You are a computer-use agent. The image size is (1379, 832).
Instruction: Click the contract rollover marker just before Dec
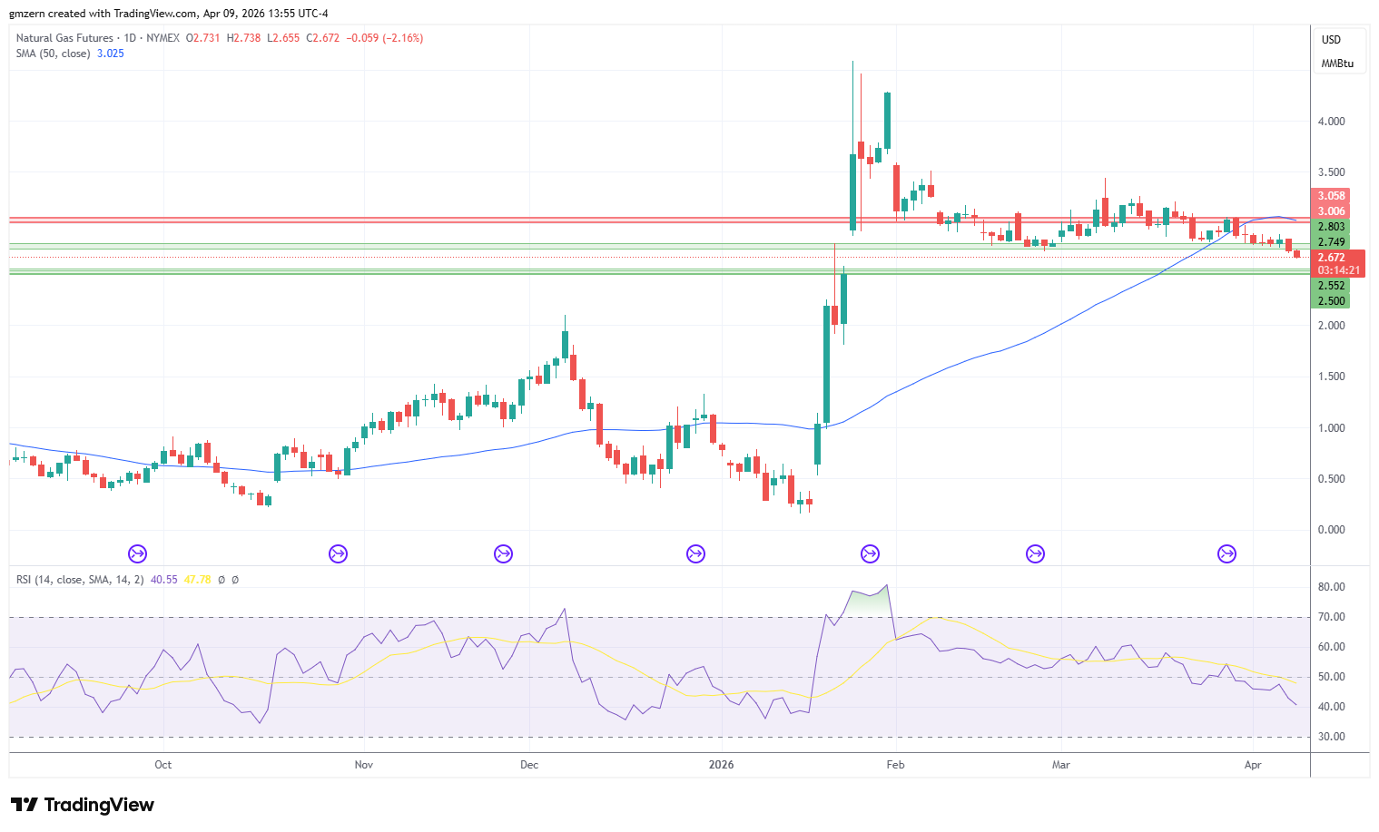pyautogui.click(x=503, y=553)
